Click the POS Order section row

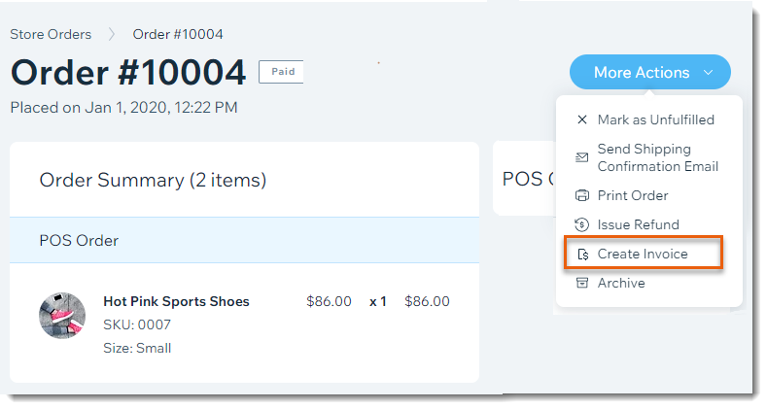pyautogui.click(x=244, y=240)
